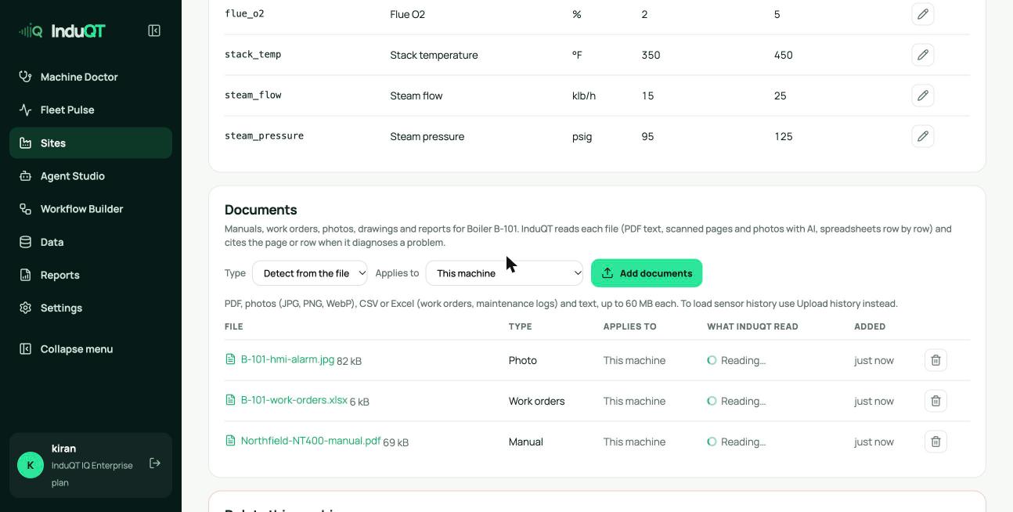Expand the 'This machine' Applies to dropdown

pyautogui.click(x=504, y=273)
